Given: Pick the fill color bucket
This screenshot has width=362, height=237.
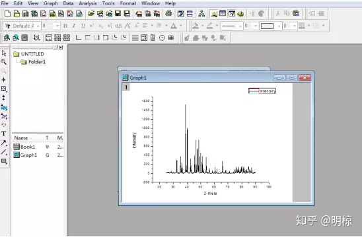Looking at the screenshot, I should point(196,26).
